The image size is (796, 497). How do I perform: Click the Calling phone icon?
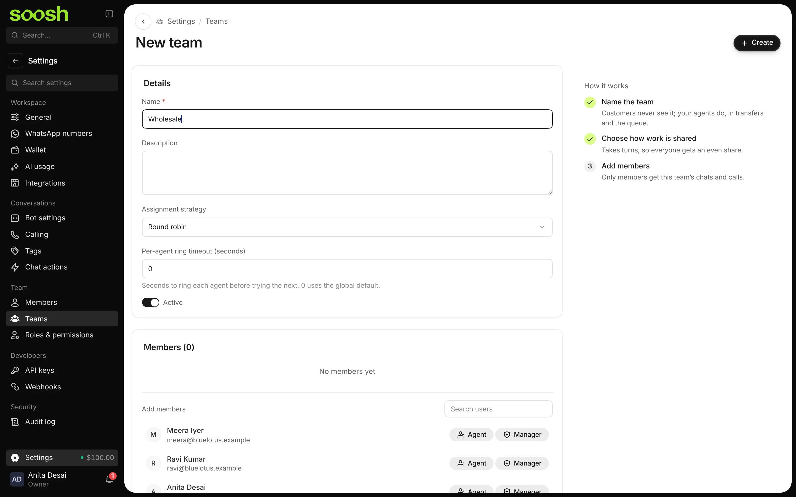click(x=15, y=234)
